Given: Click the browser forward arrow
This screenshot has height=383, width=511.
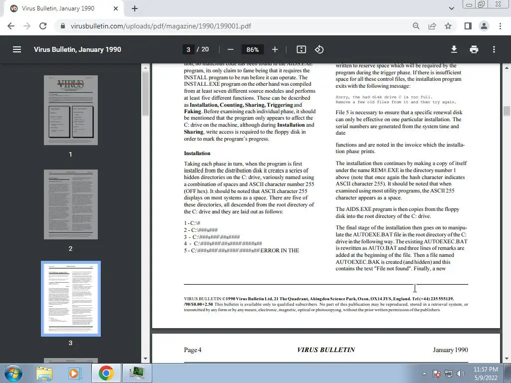Looking at the screenshot, I should point(27,26).
